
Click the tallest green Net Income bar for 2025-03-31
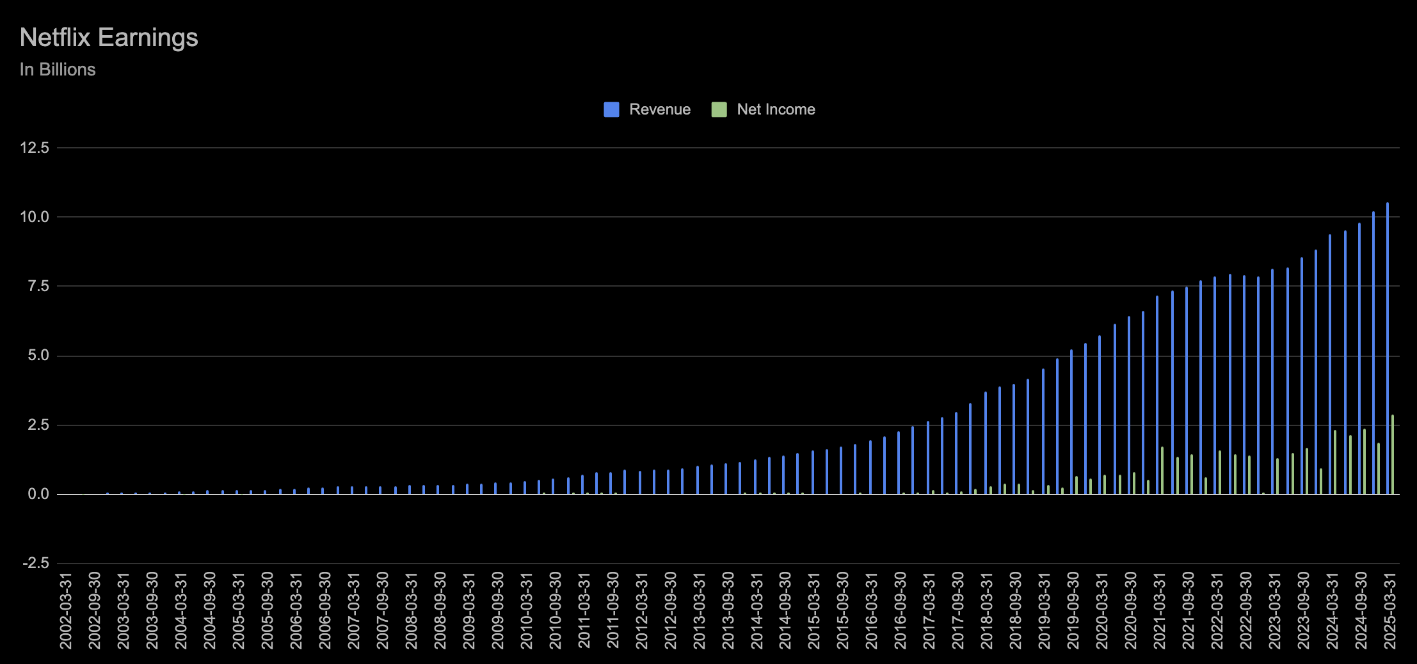[1393, 455]
